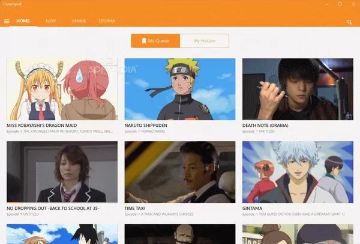Close the Crunchyroll window

[x=353, y=4]
